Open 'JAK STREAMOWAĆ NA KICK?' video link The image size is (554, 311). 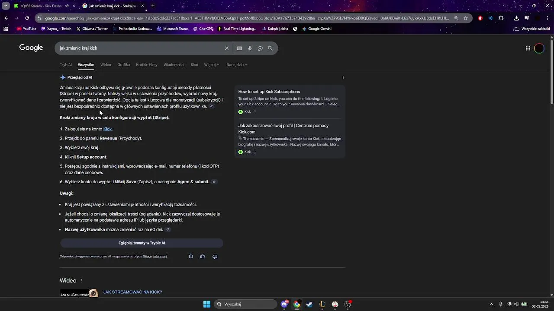(132, 292)
